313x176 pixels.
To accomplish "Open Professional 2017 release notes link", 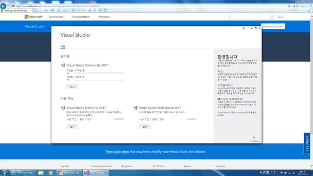I will (158, 119).
